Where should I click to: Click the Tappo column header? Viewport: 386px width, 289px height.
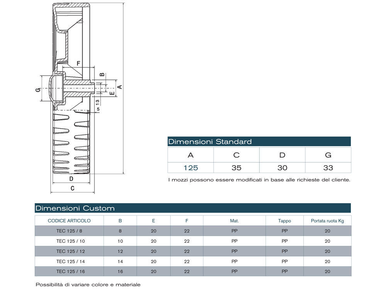click(x=284, y=221)
